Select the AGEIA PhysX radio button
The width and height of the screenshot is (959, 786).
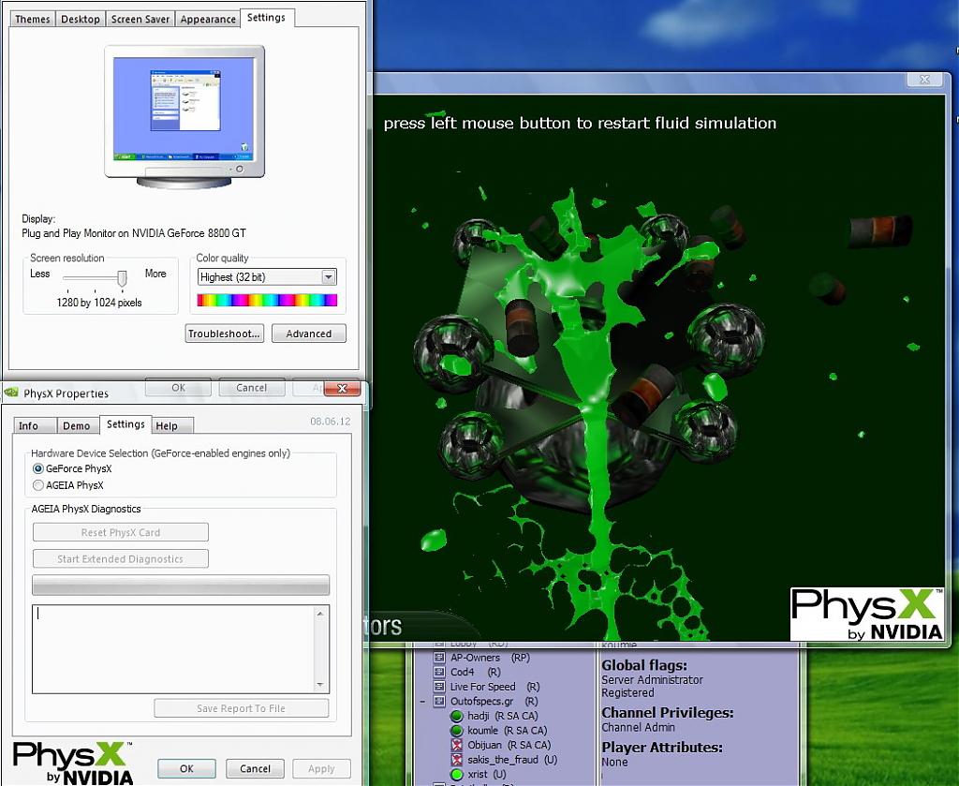point(37,485)
